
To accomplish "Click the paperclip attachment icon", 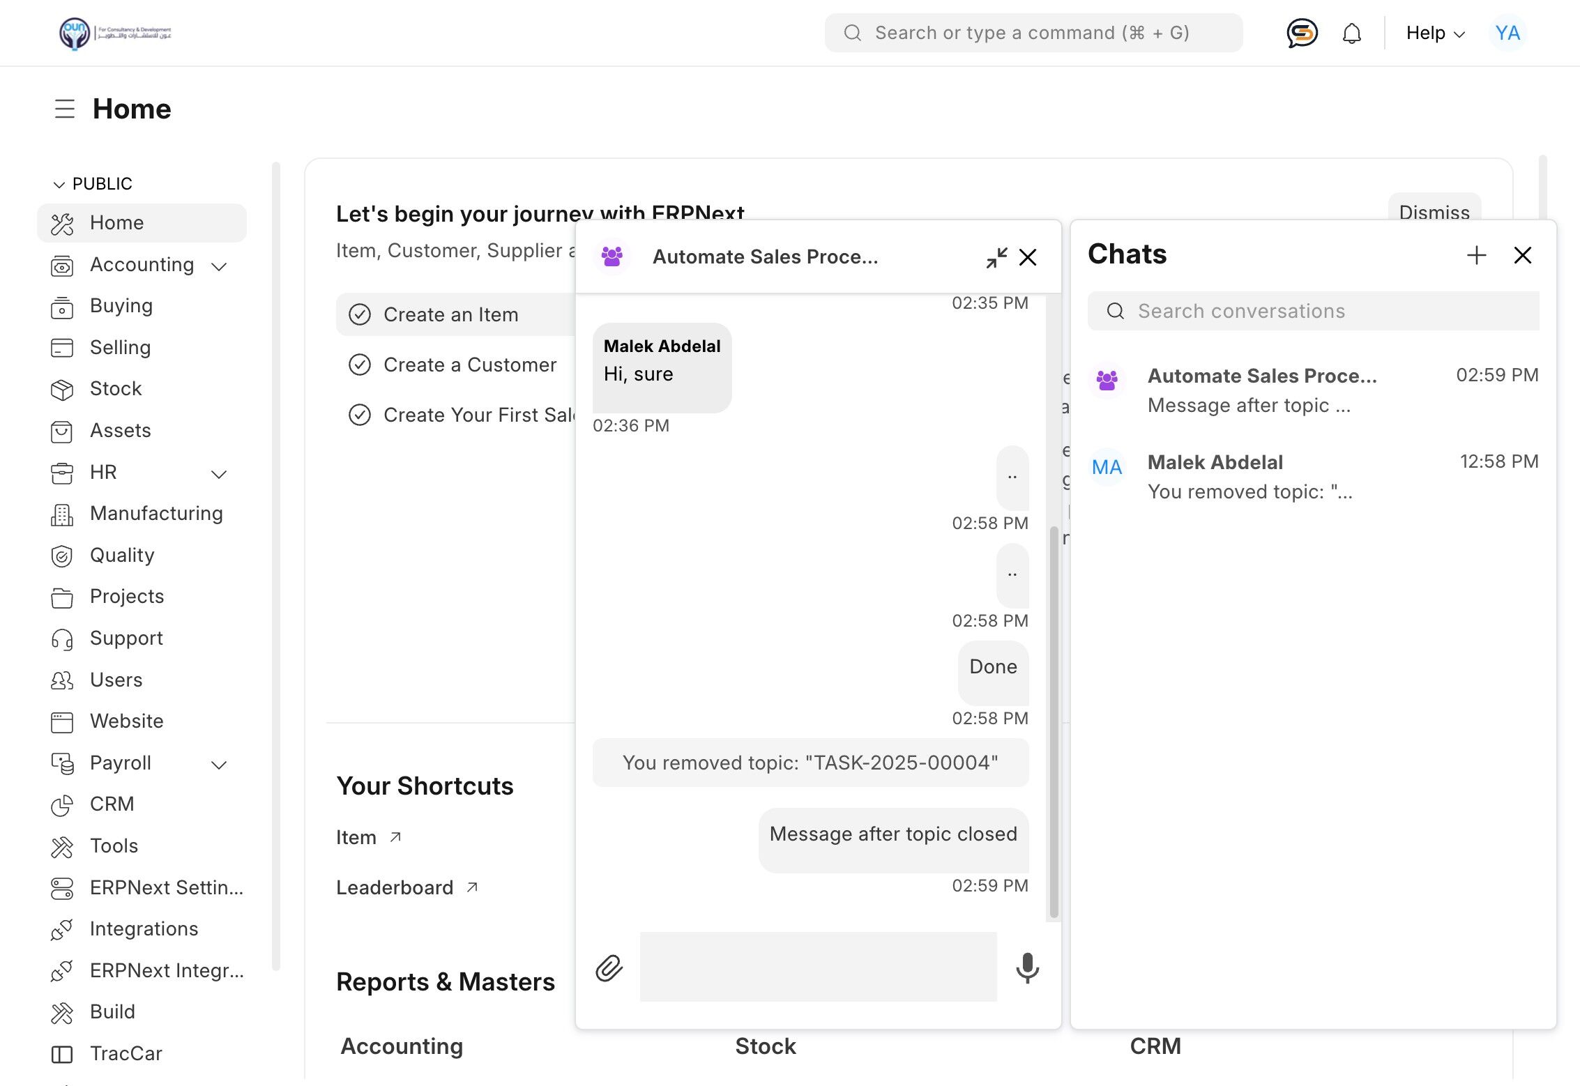I will pos(609,968).
